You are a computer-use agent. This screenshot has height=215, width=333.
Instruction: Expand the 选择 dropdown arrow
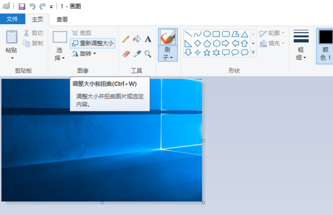click(63, 58)
